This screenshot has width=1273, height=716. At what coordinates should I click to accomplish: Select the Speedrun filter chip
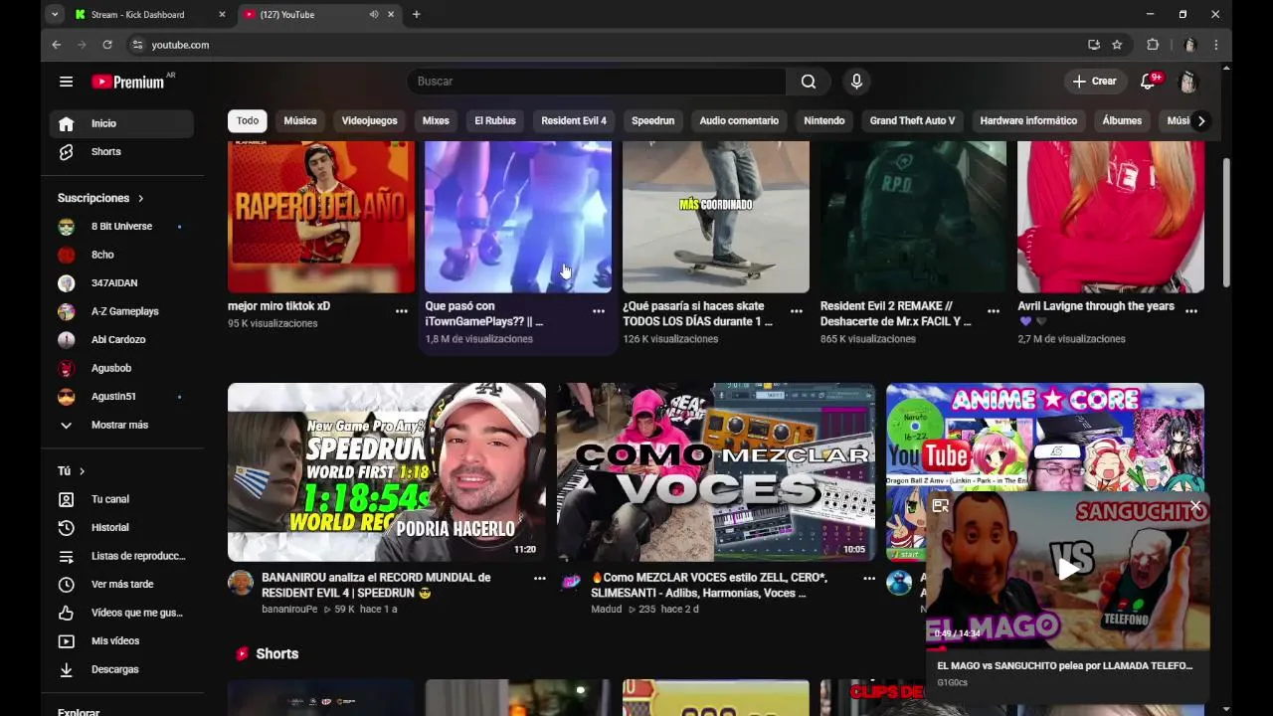[652, 121]
